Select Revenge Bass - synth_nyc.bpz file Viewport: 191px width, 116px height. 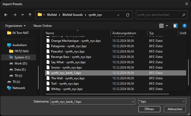tap(71, 57)
